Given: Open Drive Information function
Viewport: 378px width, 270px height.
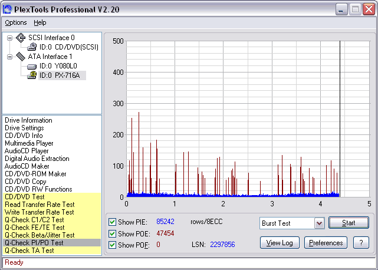Looking at the screenshot, I should 28,120.
